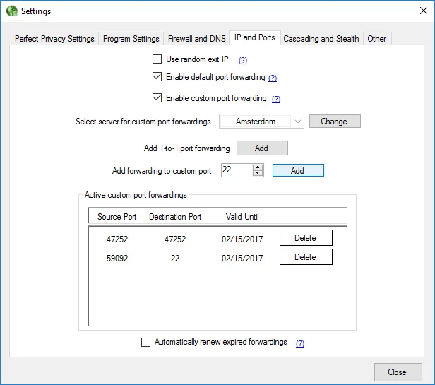Increase custom port value with up arrow
This screenshot has height=385, width=435.
tap(258, 167)
